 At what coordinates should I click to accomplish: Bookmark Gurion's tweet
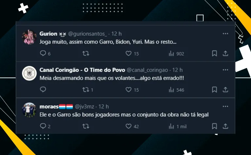(214, 53)
